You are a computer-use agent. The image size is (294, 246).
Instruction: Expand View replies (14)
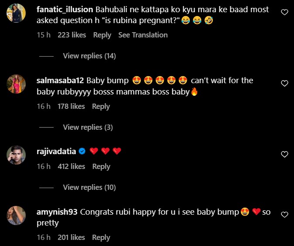click(89, 56)
